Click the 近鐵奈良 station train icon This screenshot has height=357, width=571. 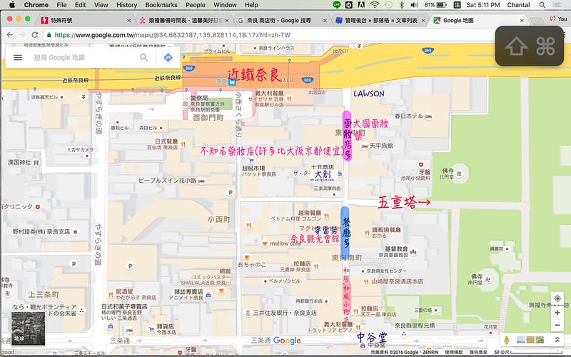[232, 81]
